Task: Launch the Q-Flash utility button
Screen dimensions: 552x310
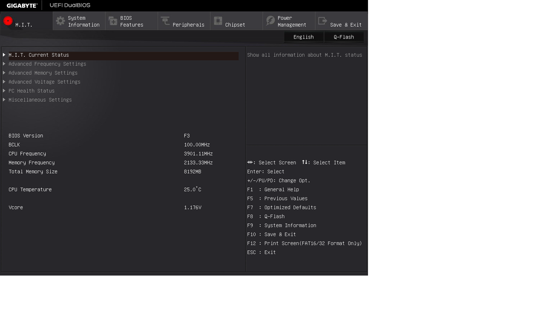Action: coord(344,37)
